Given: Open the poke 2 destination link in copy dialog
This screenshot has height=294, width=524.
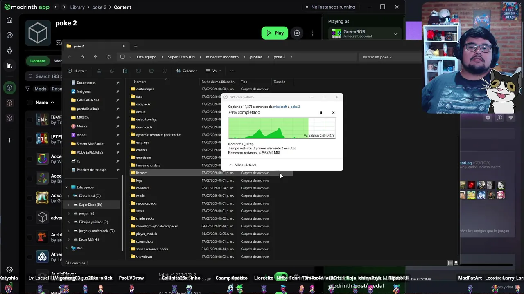Looking at the screenshot, I should pyautogui.click(x=295, y=107).
